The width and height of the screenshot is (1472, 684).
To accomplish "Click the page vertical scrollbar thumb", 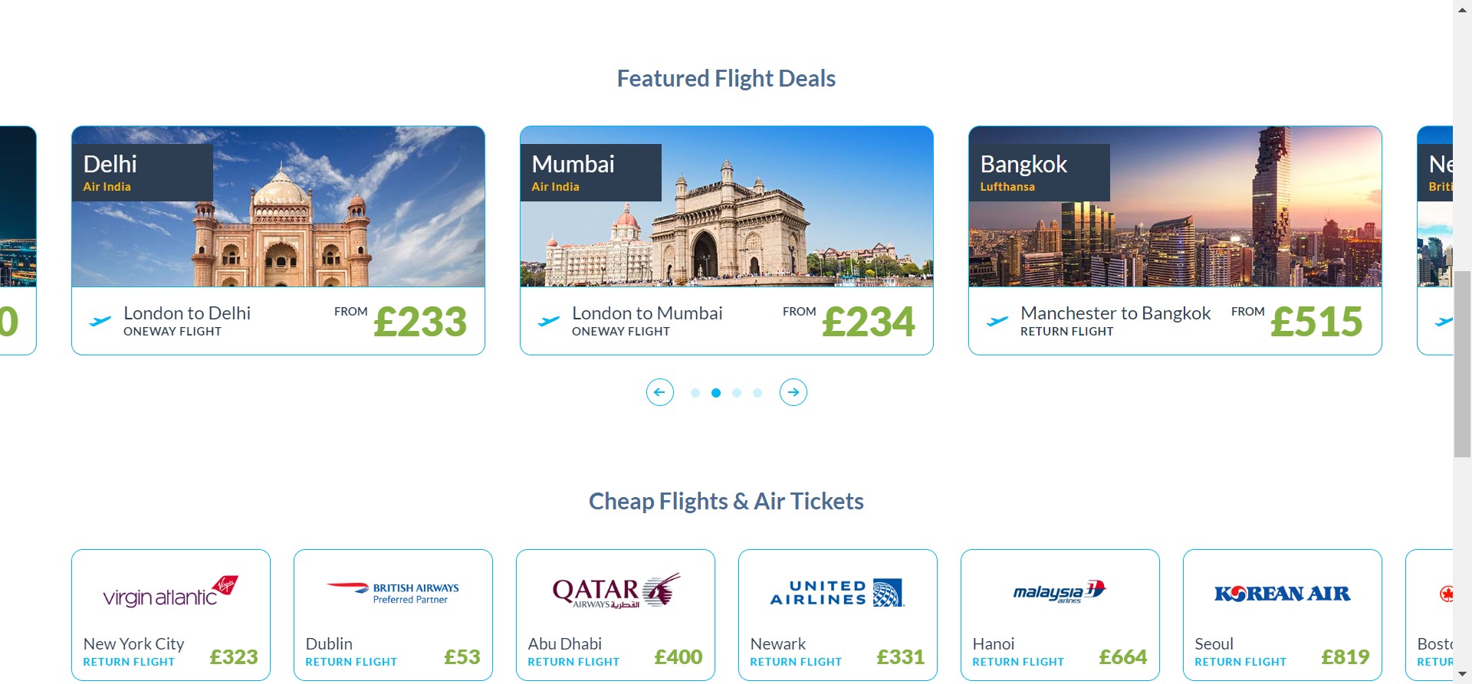I will [1462, 364].
